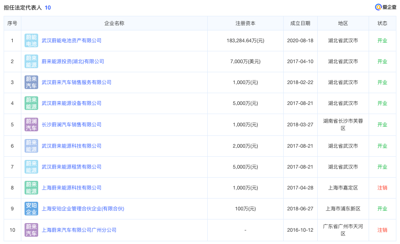The width and height of the screenshot is (400, 244).
Task: Open 武汉蔚来汽车销售服务有限公司 link
Action: point(76,82)
